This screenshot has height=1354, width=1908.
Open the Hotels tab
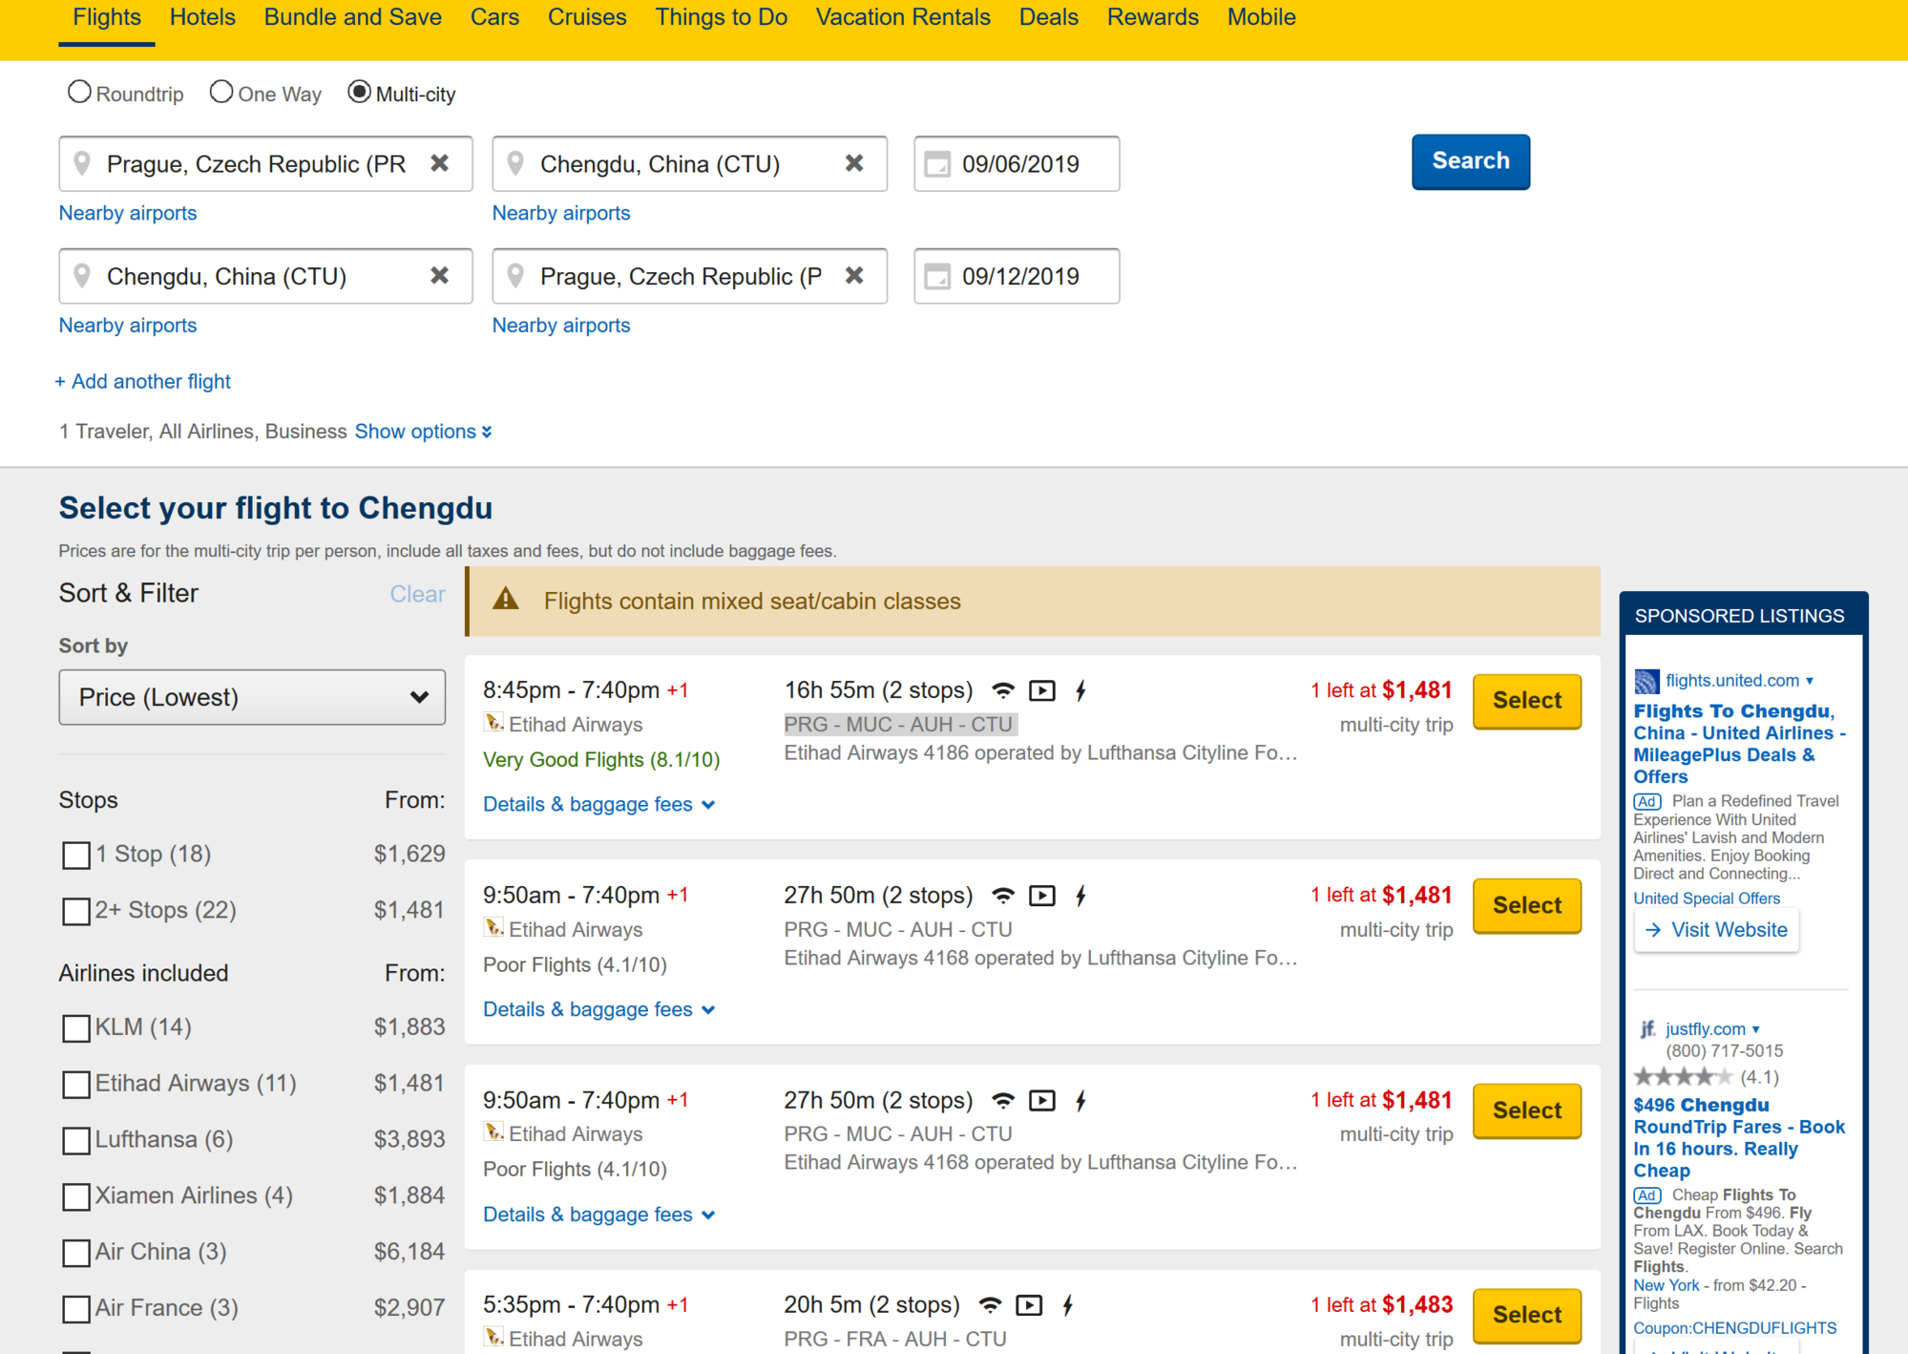202,17
